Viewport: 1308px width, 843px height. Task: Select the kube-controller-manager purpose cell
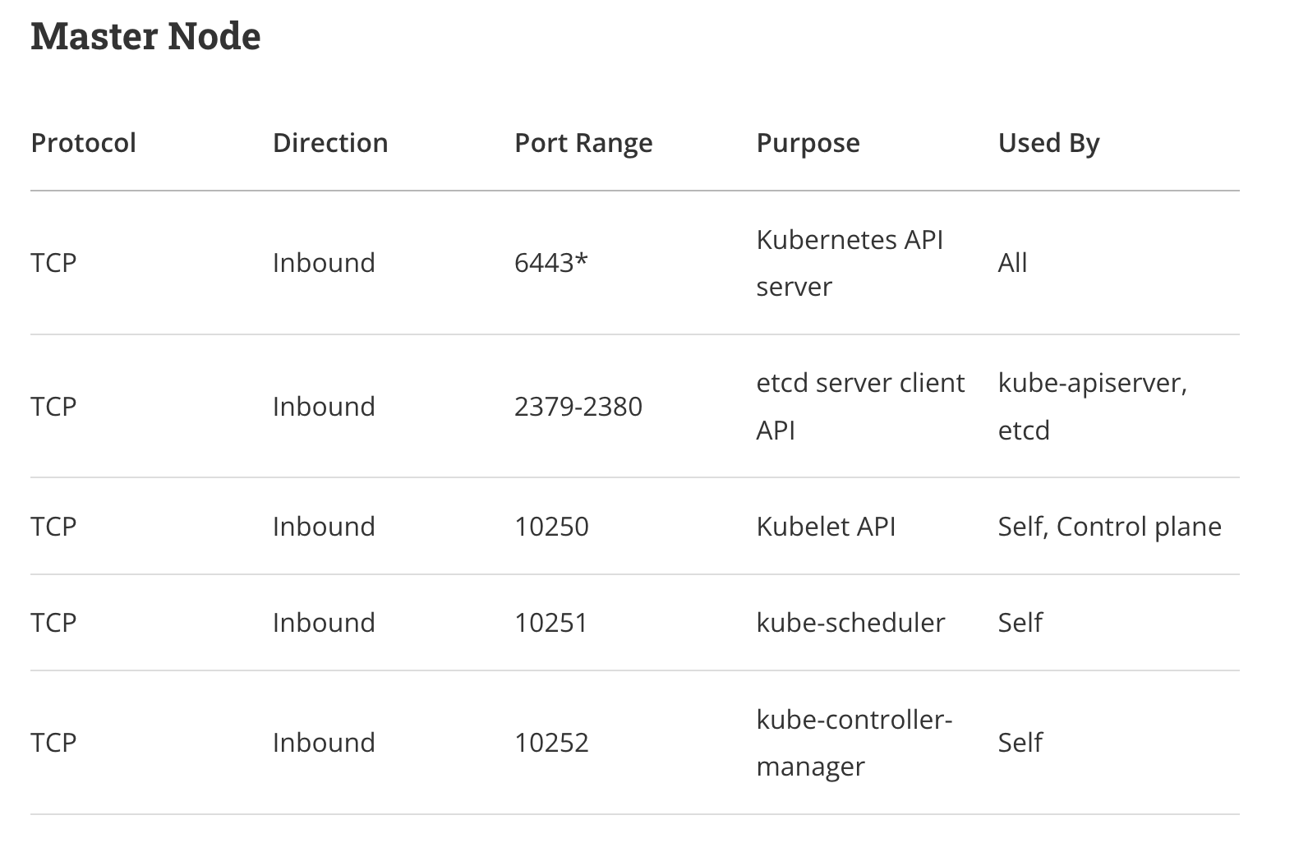pyautogui.click(x=854, y=743)
